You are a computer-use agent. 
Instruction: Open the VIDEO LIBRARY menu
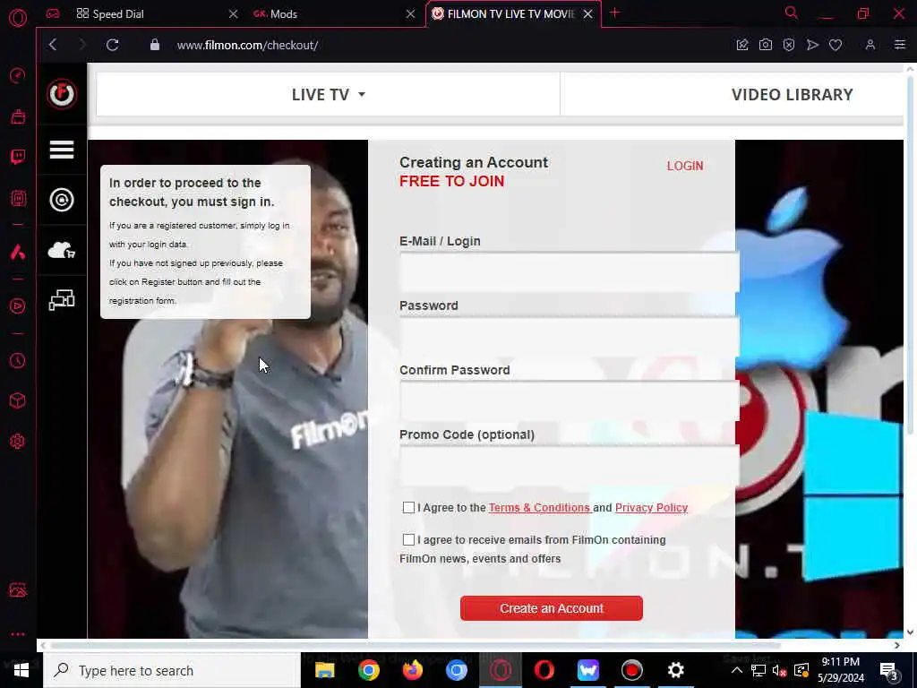(792, 94)
